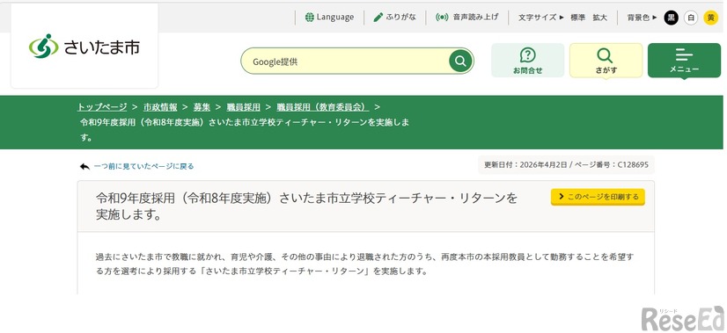Click このページを印刷する print button
This screenshot has height=333, width=727.
[598, 197]
